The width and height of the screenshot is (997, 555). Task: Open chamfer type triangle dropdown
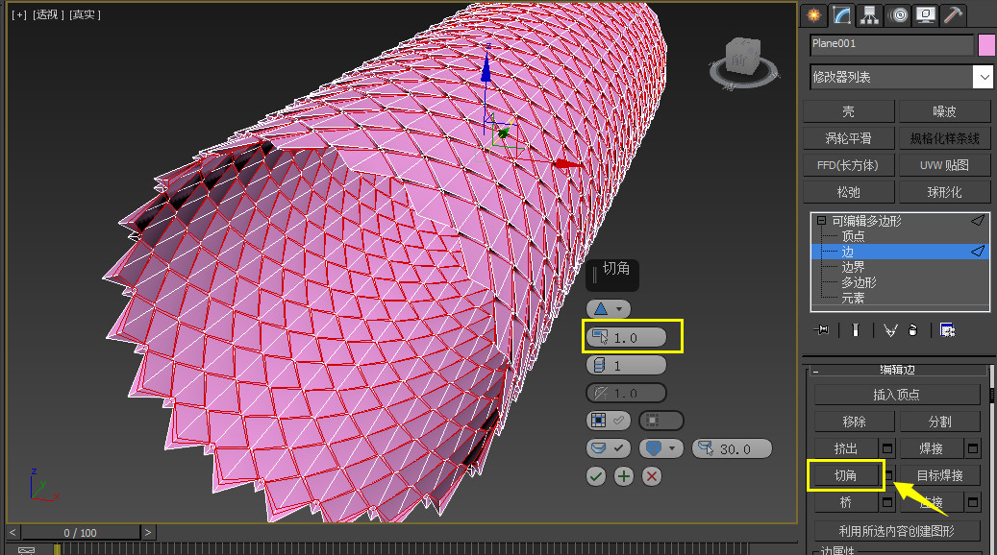coord(609,309)
